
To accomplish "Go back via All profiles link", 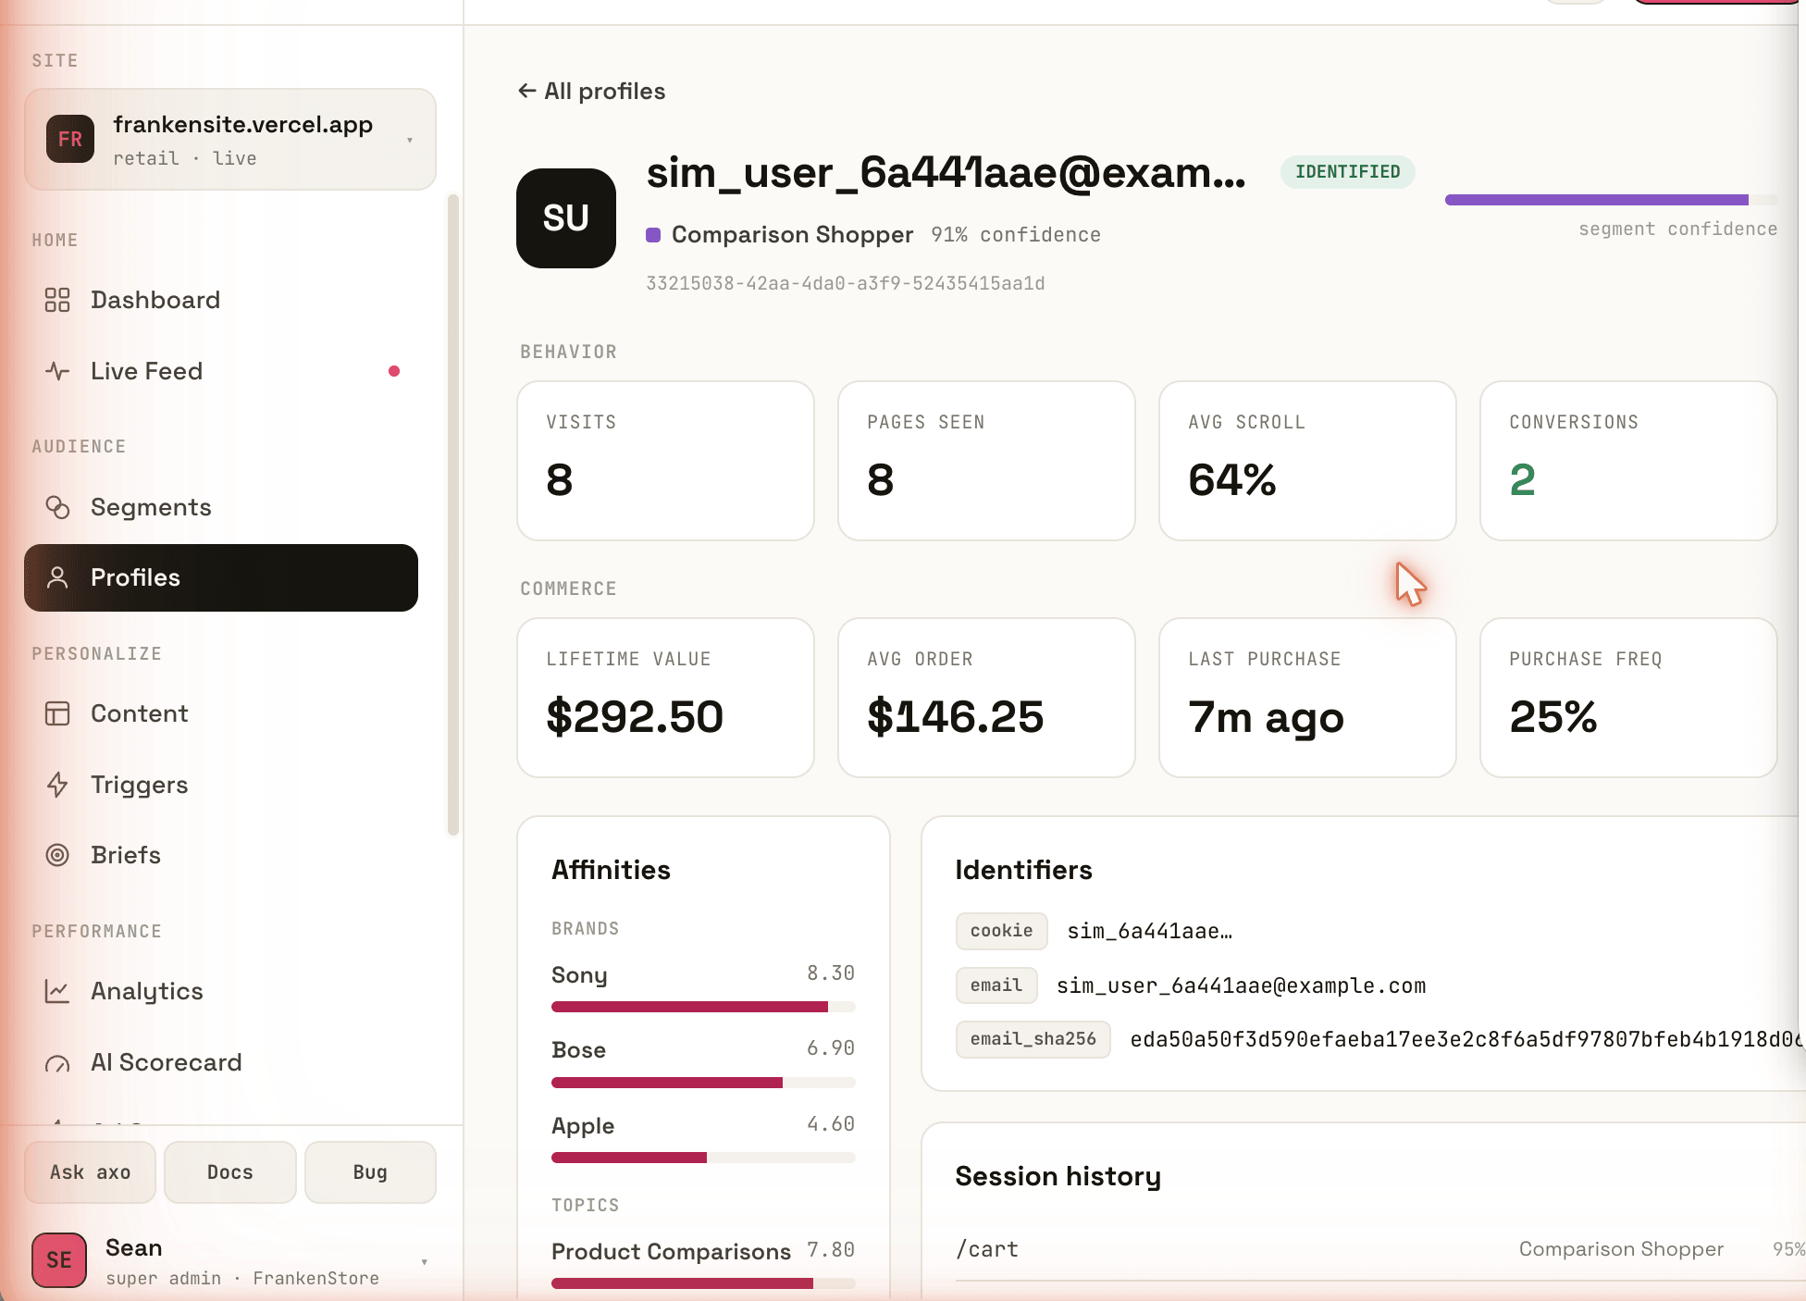I will click(592, 91).
